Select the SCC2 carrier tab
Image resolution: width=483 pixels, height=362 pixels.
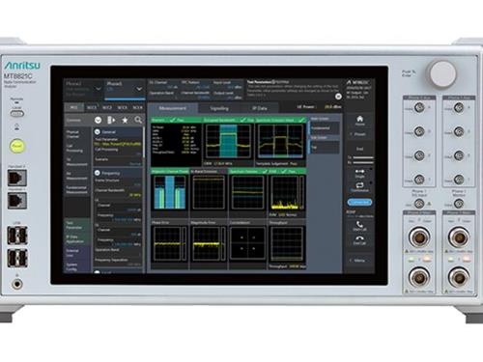pyautogui.click(x=107, y=107)
